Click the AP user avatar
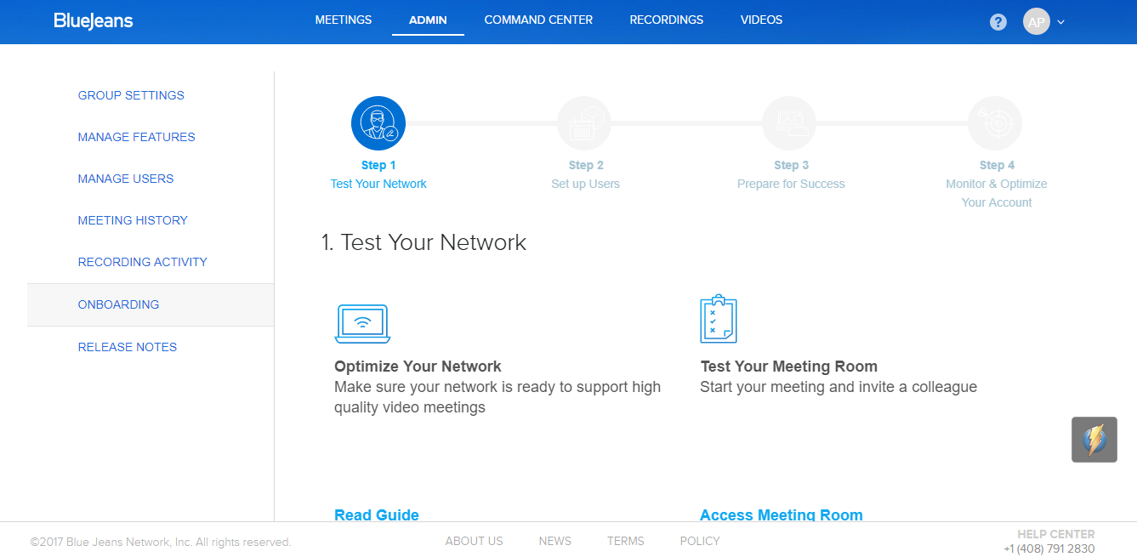 coord(1036,22)
